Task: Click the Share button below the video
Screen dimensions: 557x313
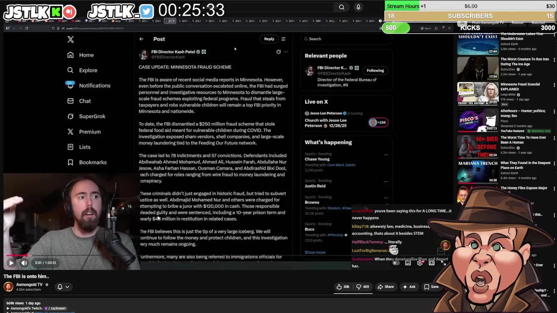Action: [x=386, y=287]
